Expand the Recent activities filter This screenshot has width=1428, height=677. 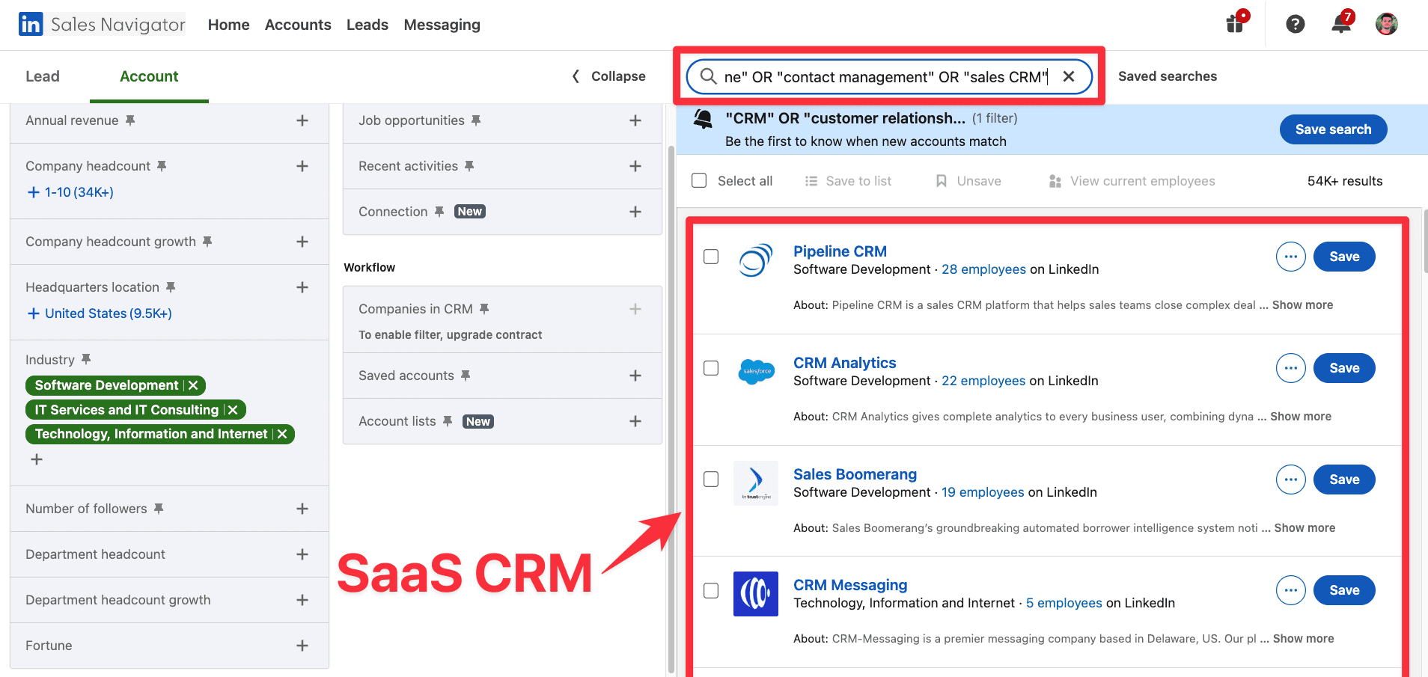click(635, 166)
